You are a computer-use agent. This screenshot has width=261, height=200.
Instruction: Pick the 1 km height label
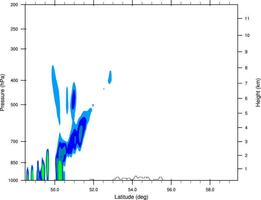246,169
